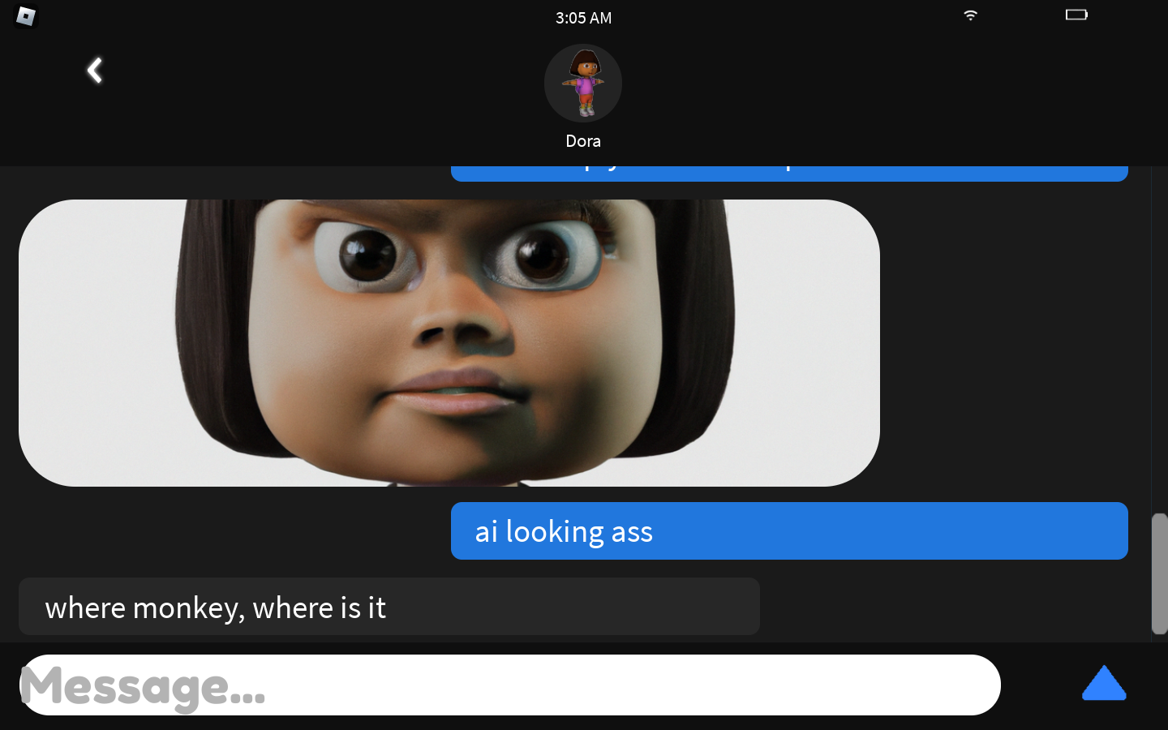Open Dora's avatar profile picture

[583, 84]
